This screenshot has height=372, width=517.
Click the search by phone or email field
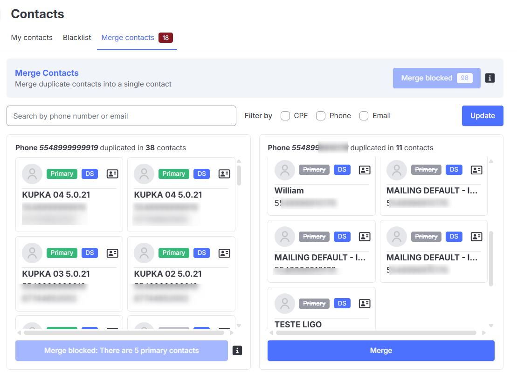(x=121, y=116)
